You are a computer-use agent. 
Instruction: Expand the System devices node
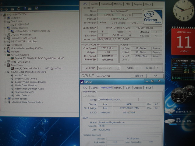(5, 99)
